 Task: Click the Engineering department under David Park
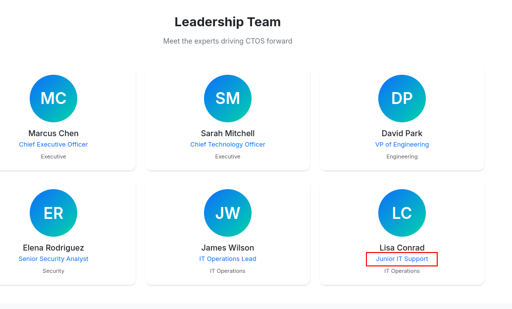point(402,156)
